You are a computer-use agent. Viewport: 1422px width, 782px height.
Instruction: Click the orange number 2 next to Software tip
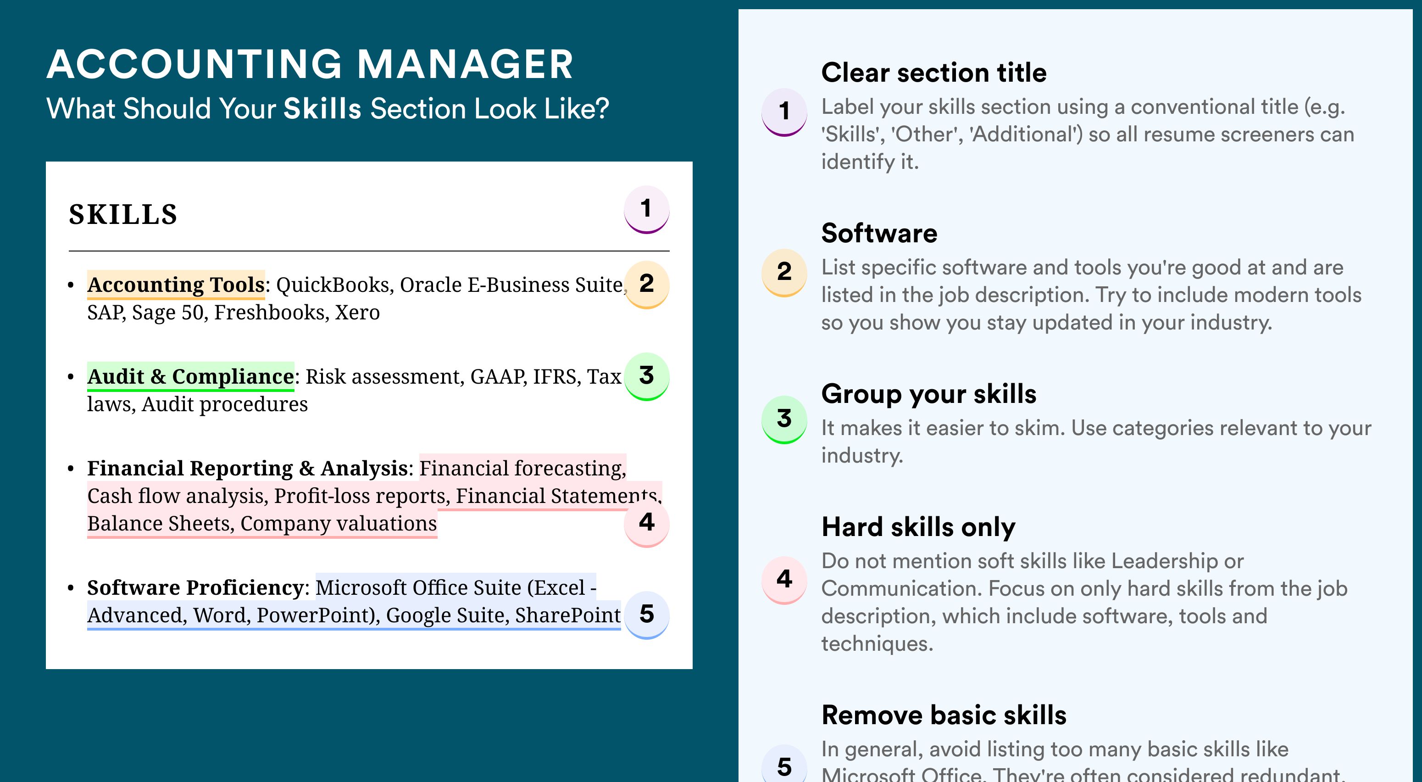(784, 273)
